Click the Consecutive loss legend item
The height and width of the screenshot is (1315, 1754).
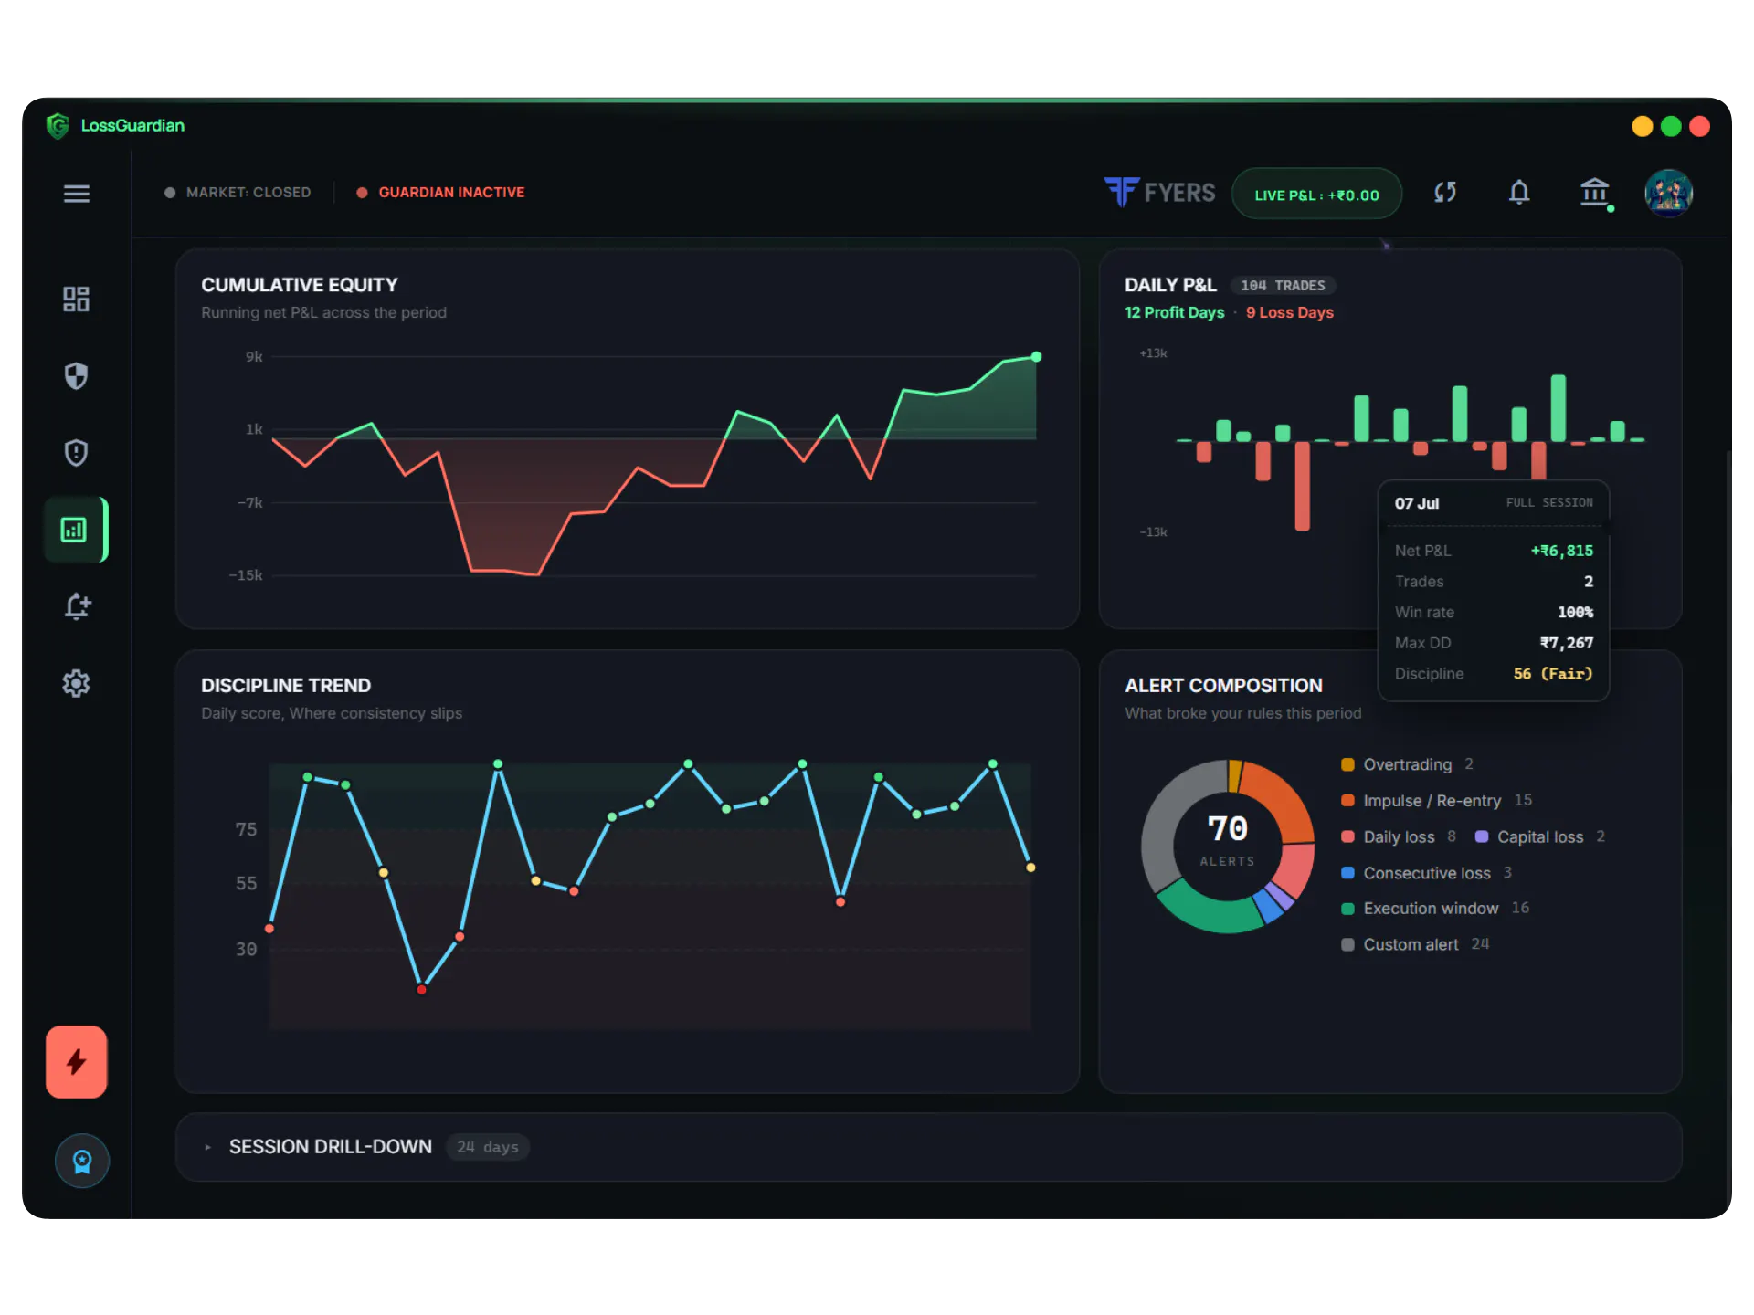click(1426, 873)
